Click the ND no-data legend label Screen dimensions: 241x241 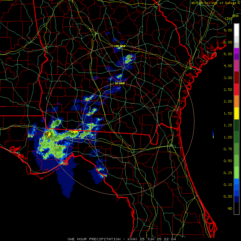230,209
